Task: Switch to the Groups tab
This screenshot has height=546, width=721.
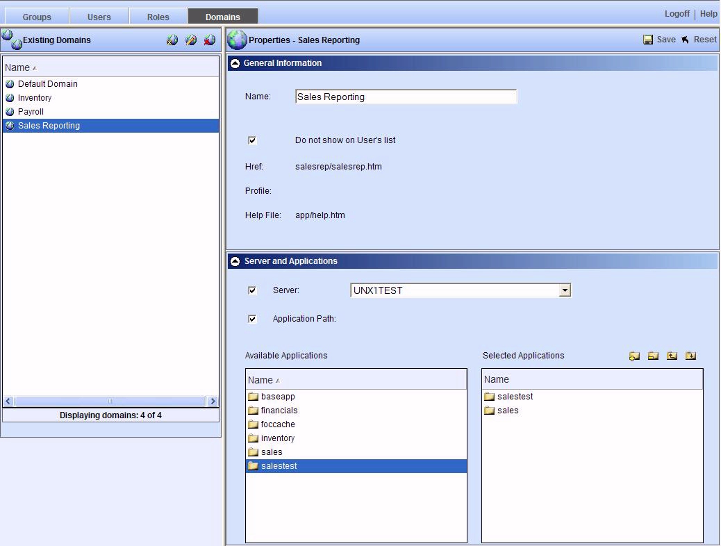Action: [37, 17]
